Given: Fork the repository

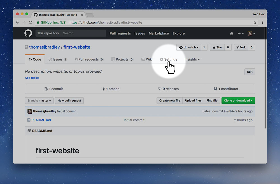Looking at the screenshot, I should pyautogui.click(x=241, y=47).
